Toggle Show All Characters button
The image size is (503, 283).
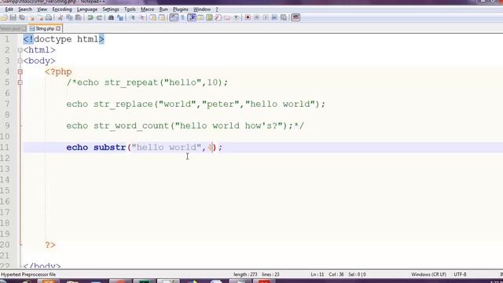click(182, 17)
